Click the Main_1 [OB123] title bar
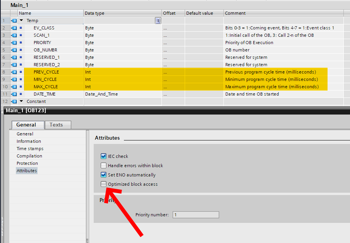Viewport: 350px width, 243px height. pos(177,110)
